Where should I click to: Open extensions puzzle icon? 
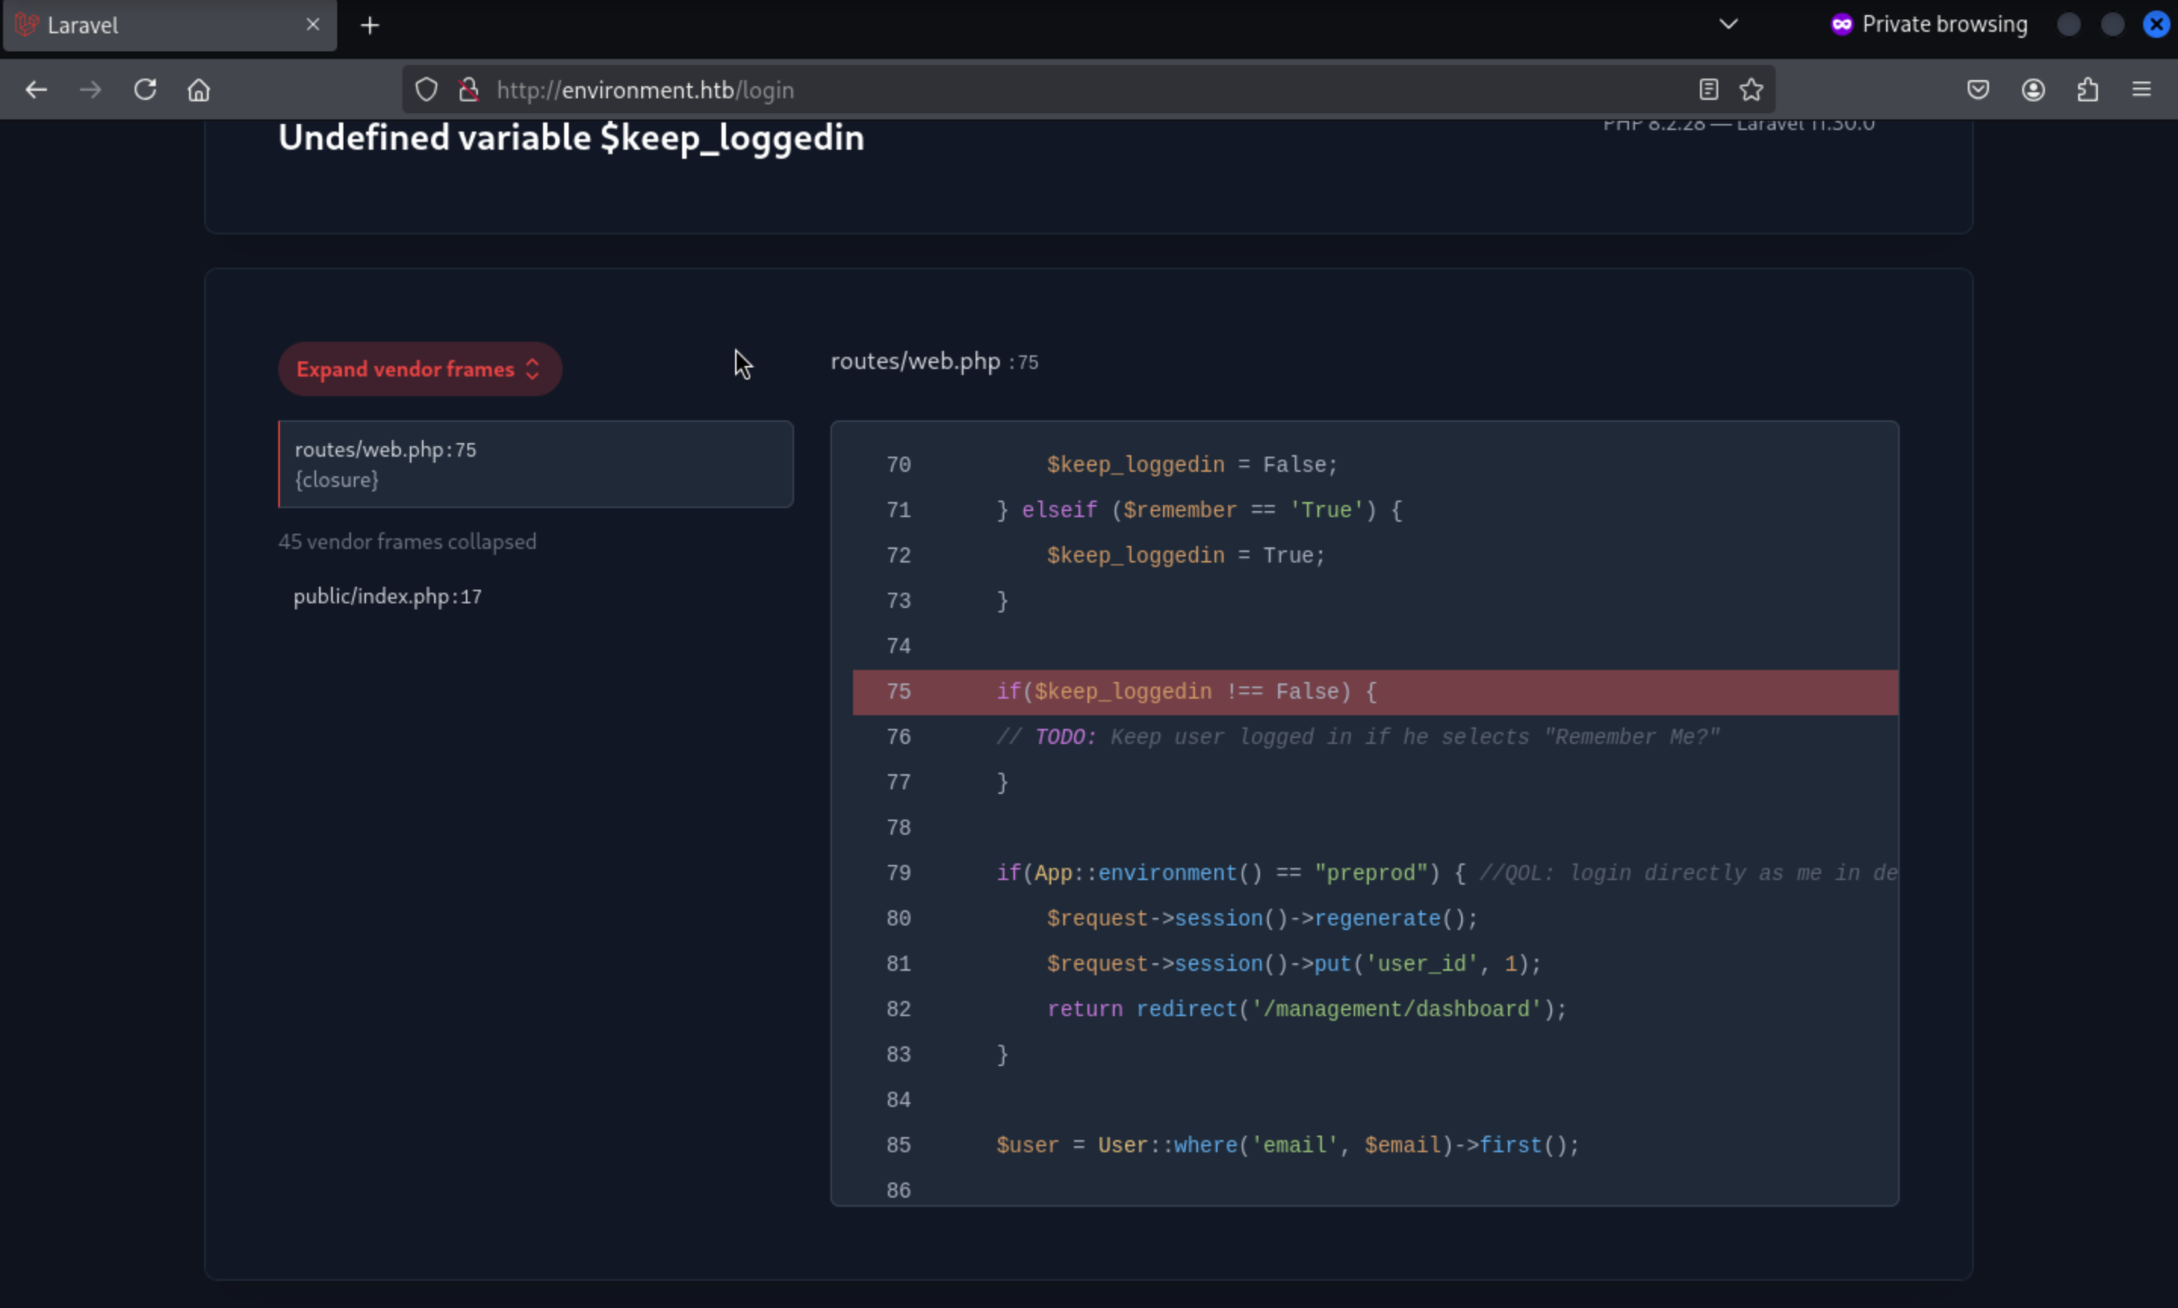(x=2087, y=90)
